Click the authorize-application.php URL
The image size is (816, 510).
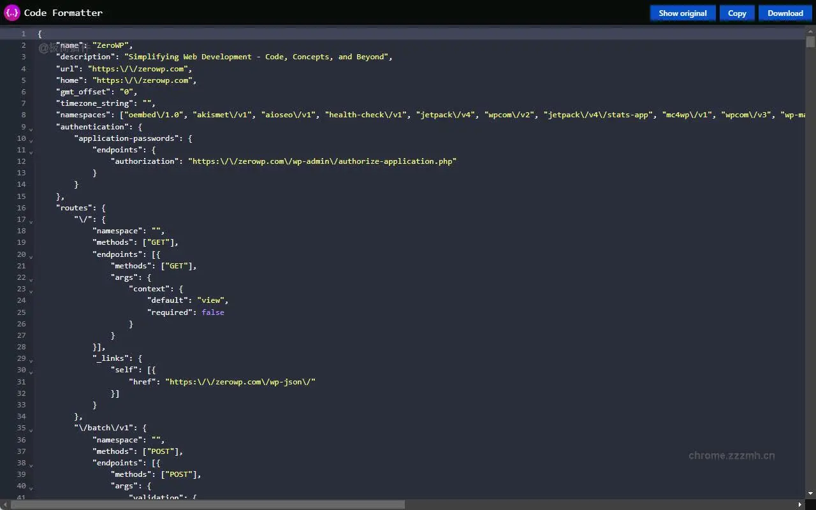pyautogui.click(x=322, y=161)
